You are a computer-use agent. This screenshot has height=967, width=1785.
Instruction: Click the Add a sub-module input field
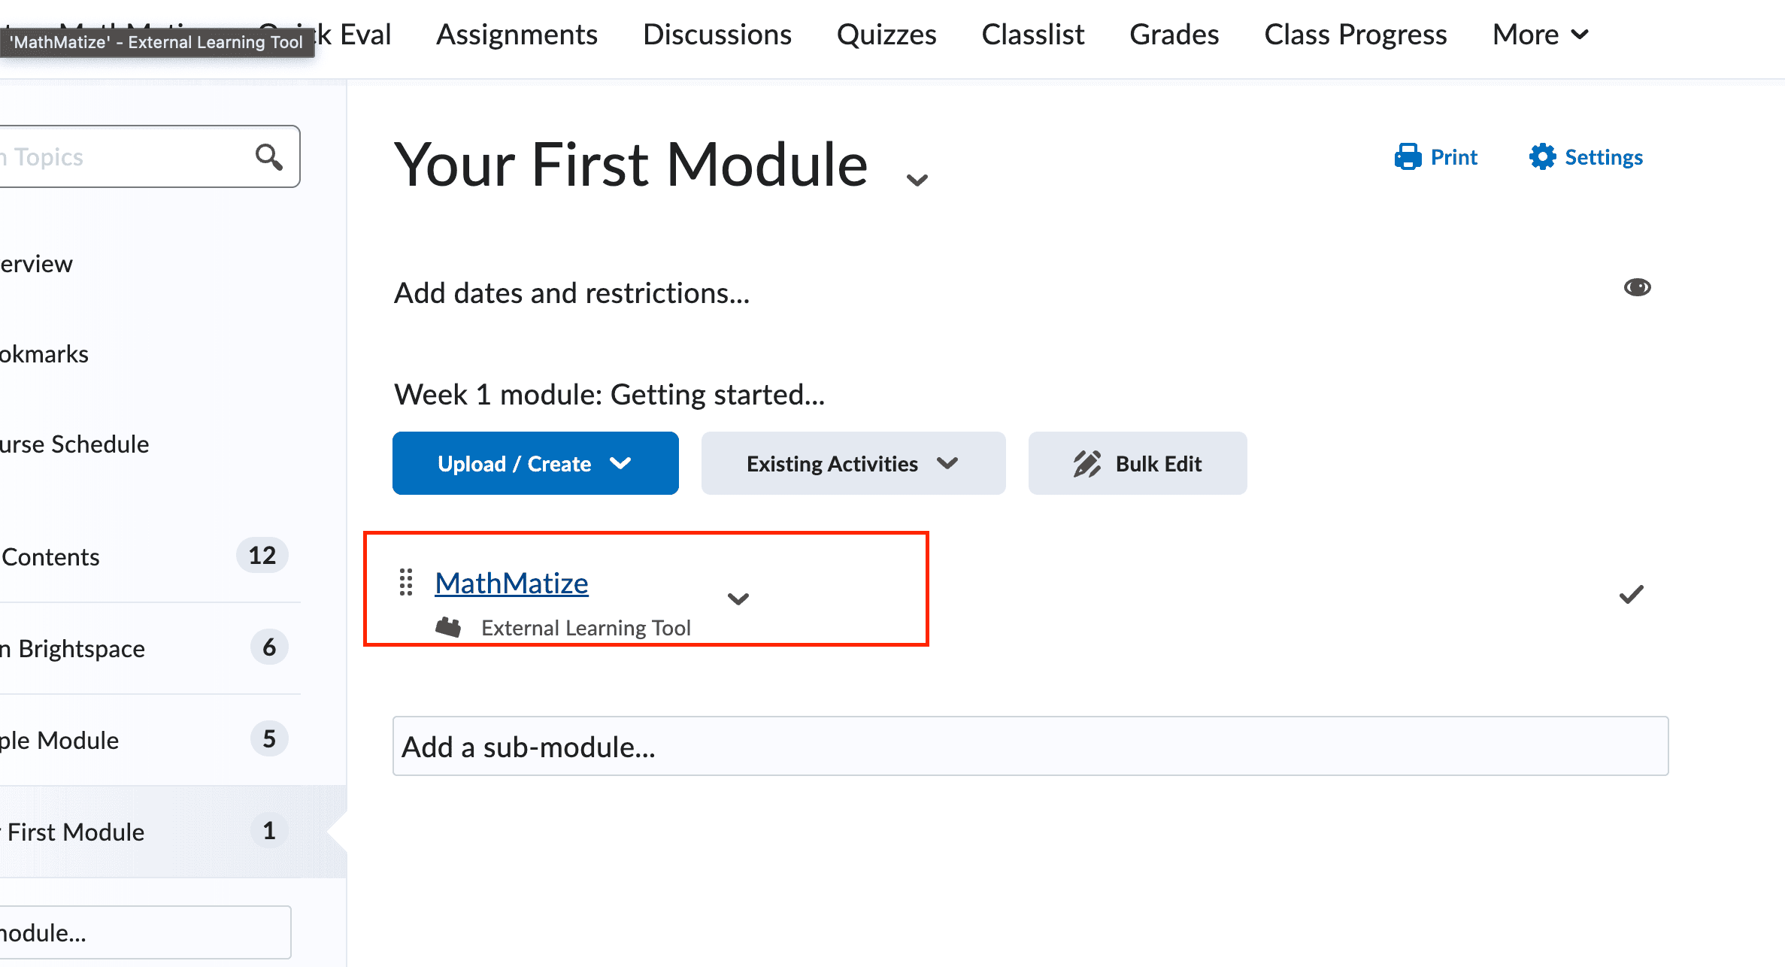[1030, 746]
